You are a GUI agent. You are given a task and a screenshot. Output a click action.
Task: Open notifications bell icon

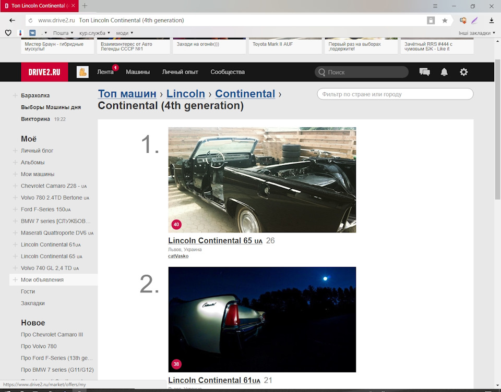coord(444,72)
